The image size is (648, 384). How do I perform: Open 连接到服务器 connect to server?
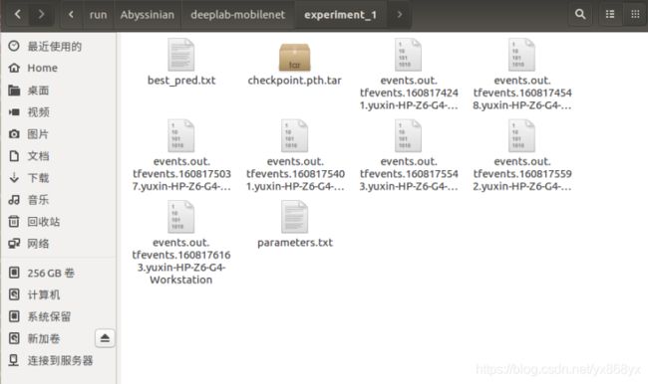tap(58, 360)
